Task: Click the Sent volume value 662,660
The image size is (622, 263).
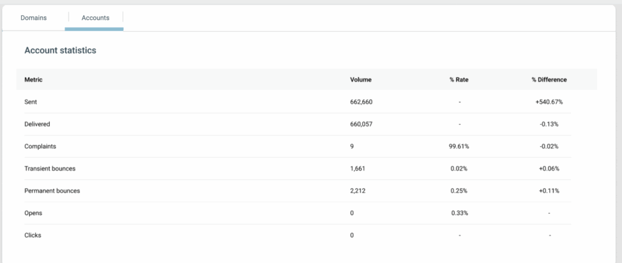Action: 361,102
